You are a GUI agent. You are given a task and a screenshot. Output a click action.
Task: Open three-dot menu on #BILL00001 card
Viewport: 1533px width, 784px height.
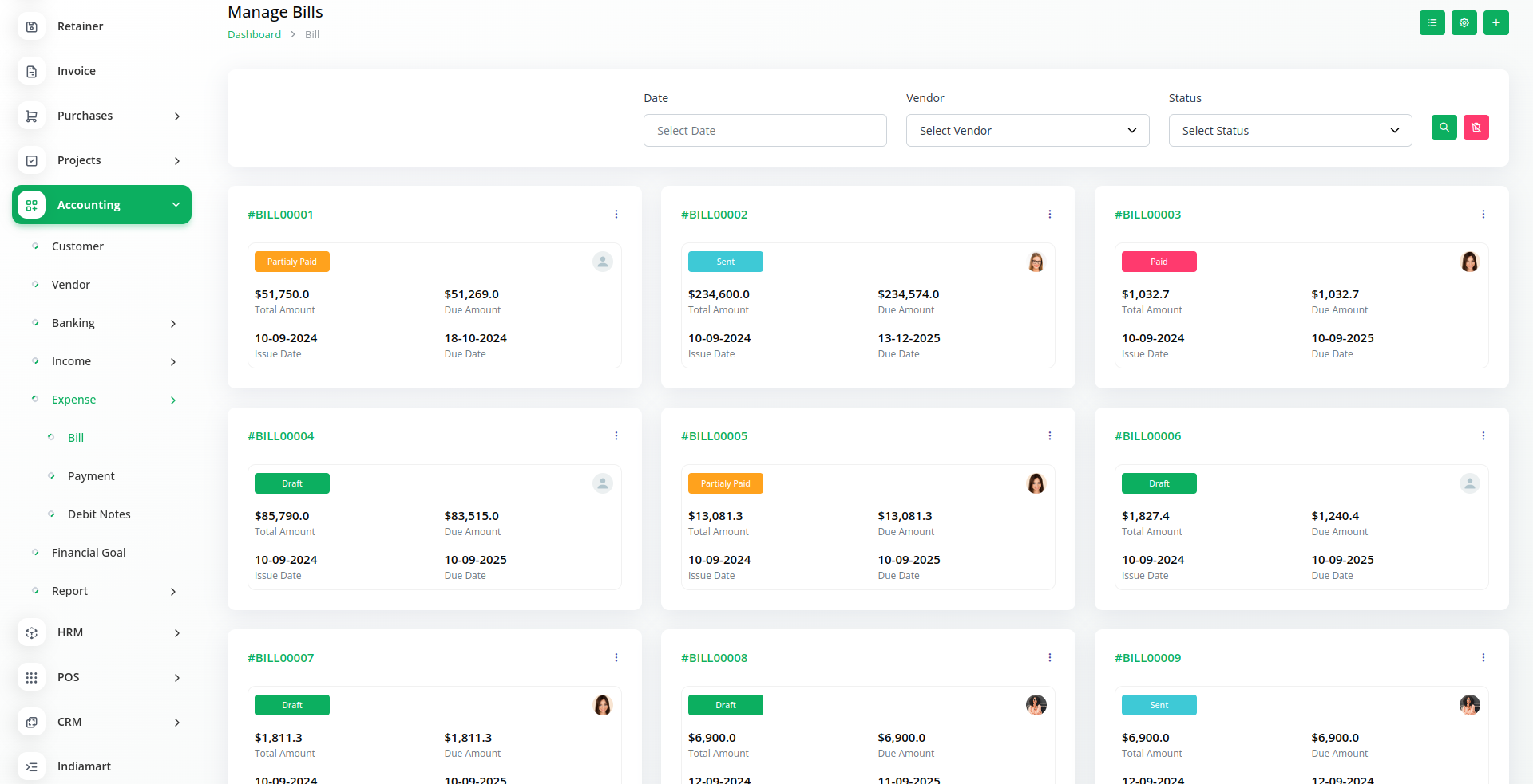616,215
